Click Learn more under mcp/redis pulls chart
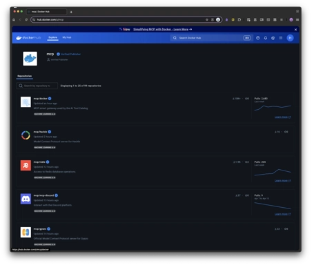This screenshot has width=323, height=272. click(x=282, y=181)
